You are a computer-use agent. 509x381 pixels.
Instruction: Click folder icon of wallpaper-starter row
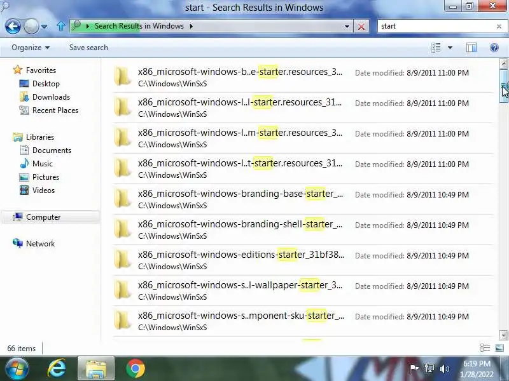point(122,290)
